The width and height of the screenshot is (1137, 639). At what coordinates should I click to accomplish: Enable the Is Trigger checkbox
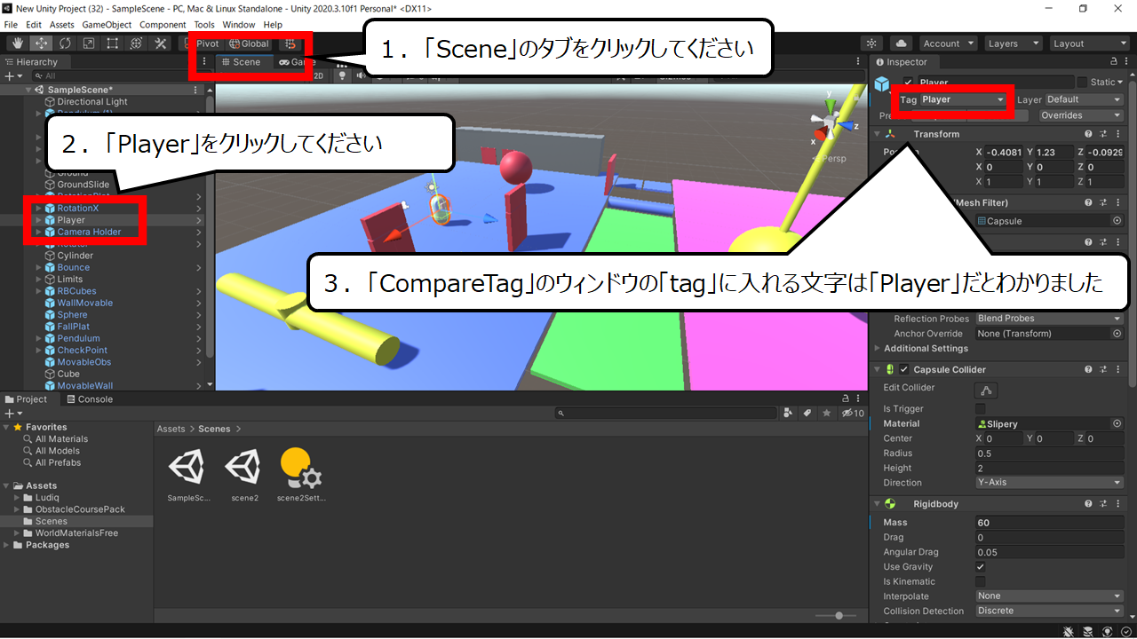pos(981,409)
